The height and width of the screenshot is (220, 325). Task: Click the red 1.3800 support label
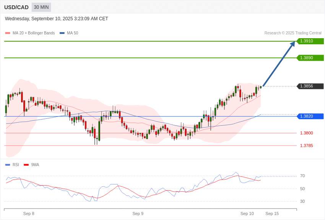[306, 133]
